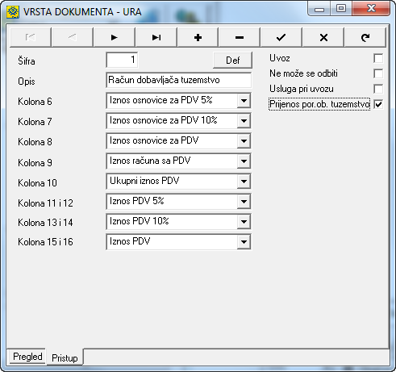396x372 pixels.
Task: Enable the Uvoz checkbox
Action: 378,58
